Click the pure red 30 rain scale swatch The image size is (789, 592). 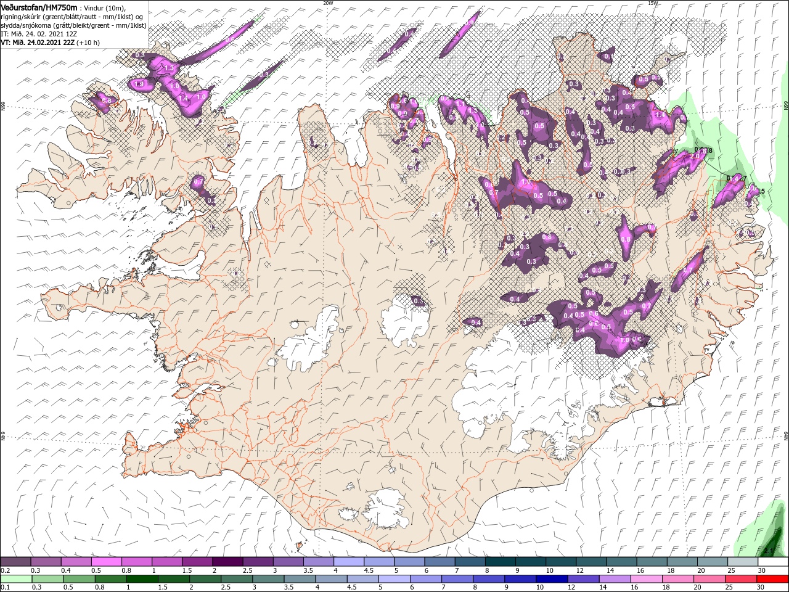[x=772, y=579]
